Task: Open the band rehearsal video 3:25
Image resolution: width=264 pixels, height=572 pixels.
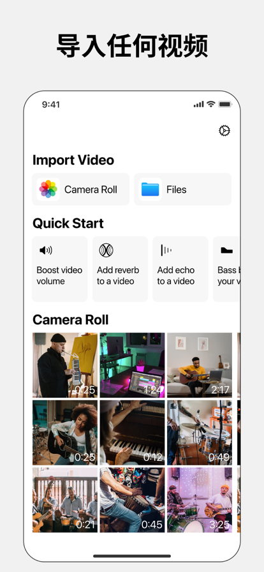Action: point(200,500)
